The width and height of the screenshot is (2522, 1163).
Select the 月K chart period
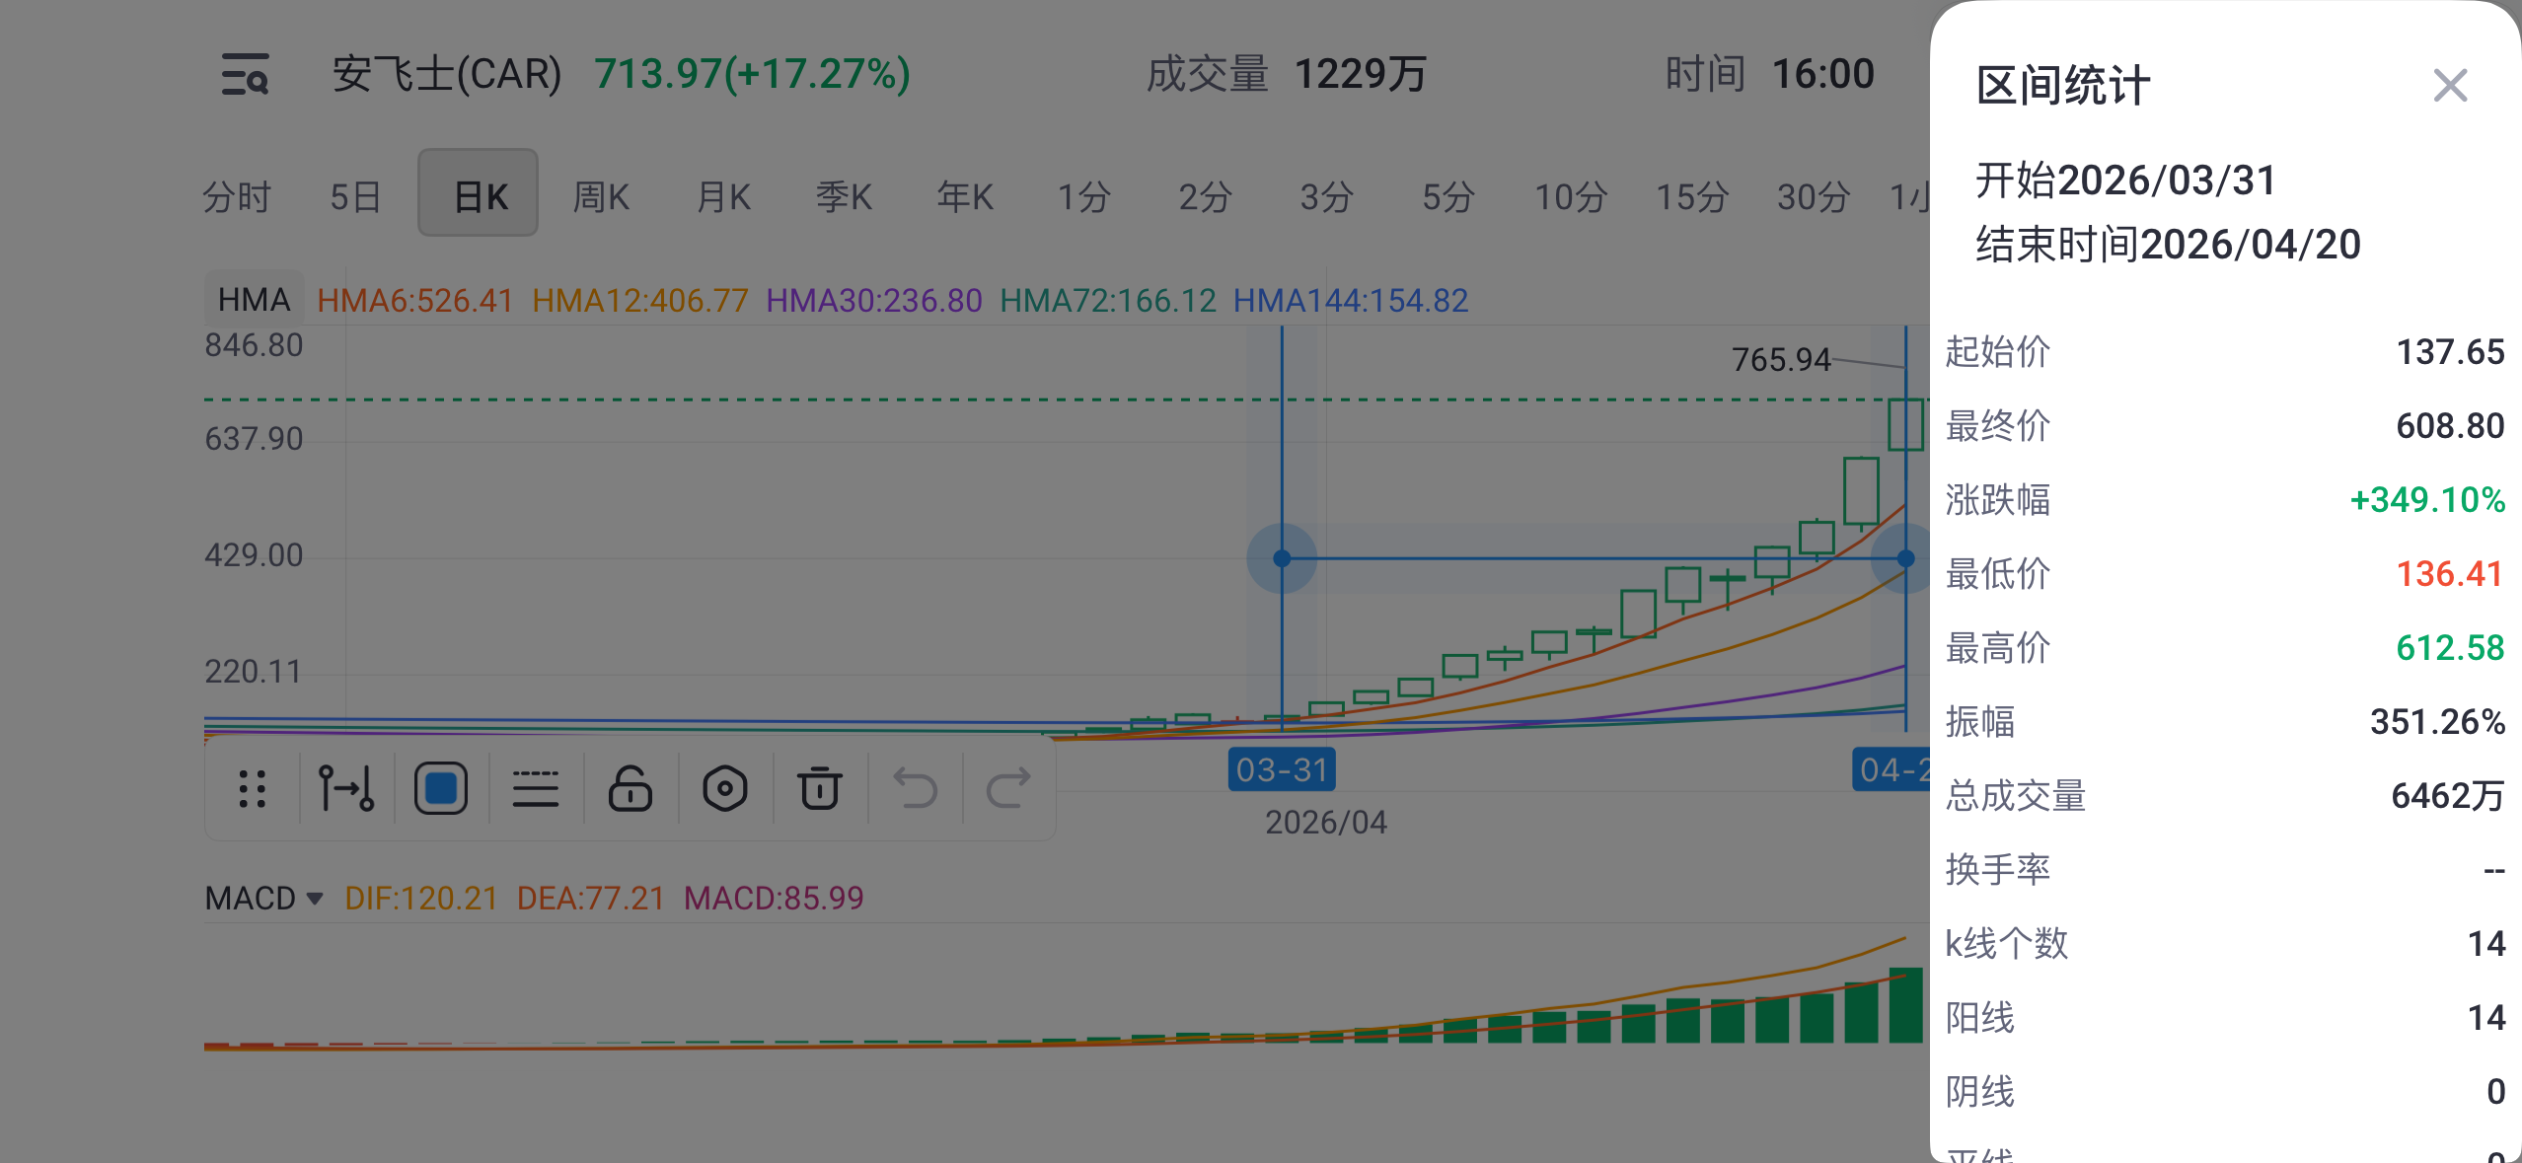pos(723,196)
